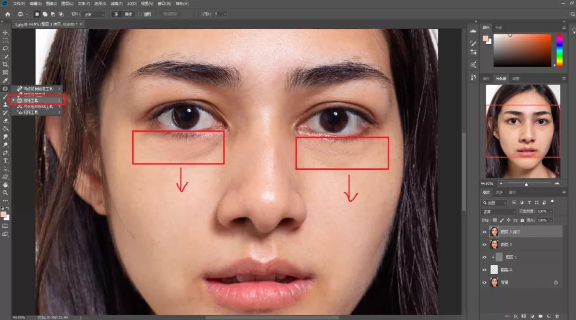576x320 pixels.
Task: Select the Zoom magnifier tool
Action: (5, 192)
